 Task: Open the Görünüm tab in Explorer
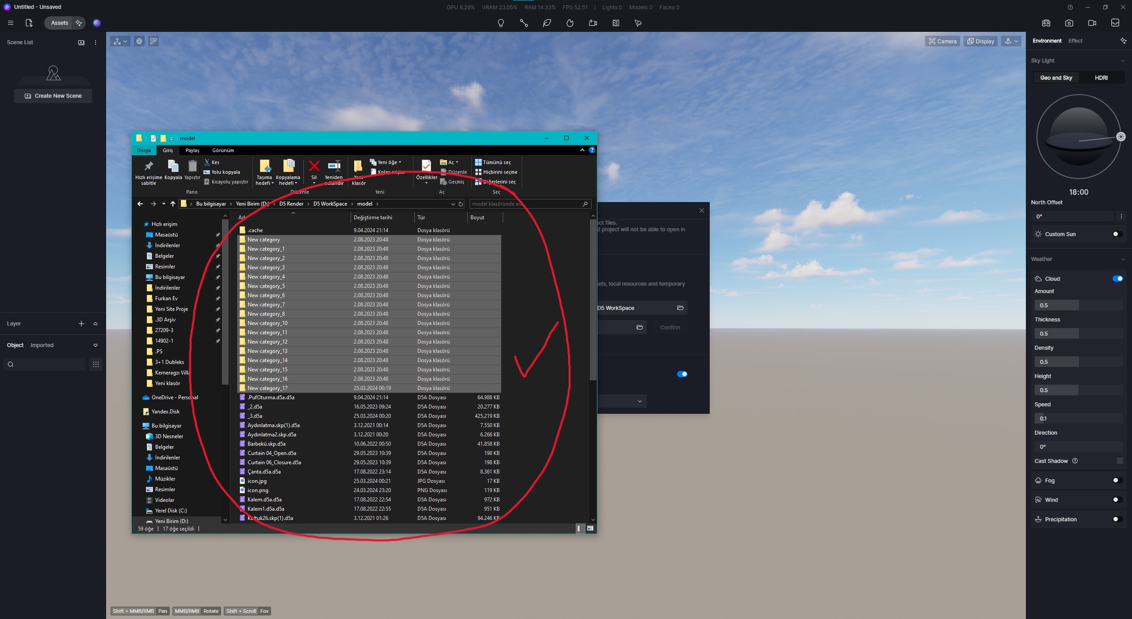[x=223, y=150]
